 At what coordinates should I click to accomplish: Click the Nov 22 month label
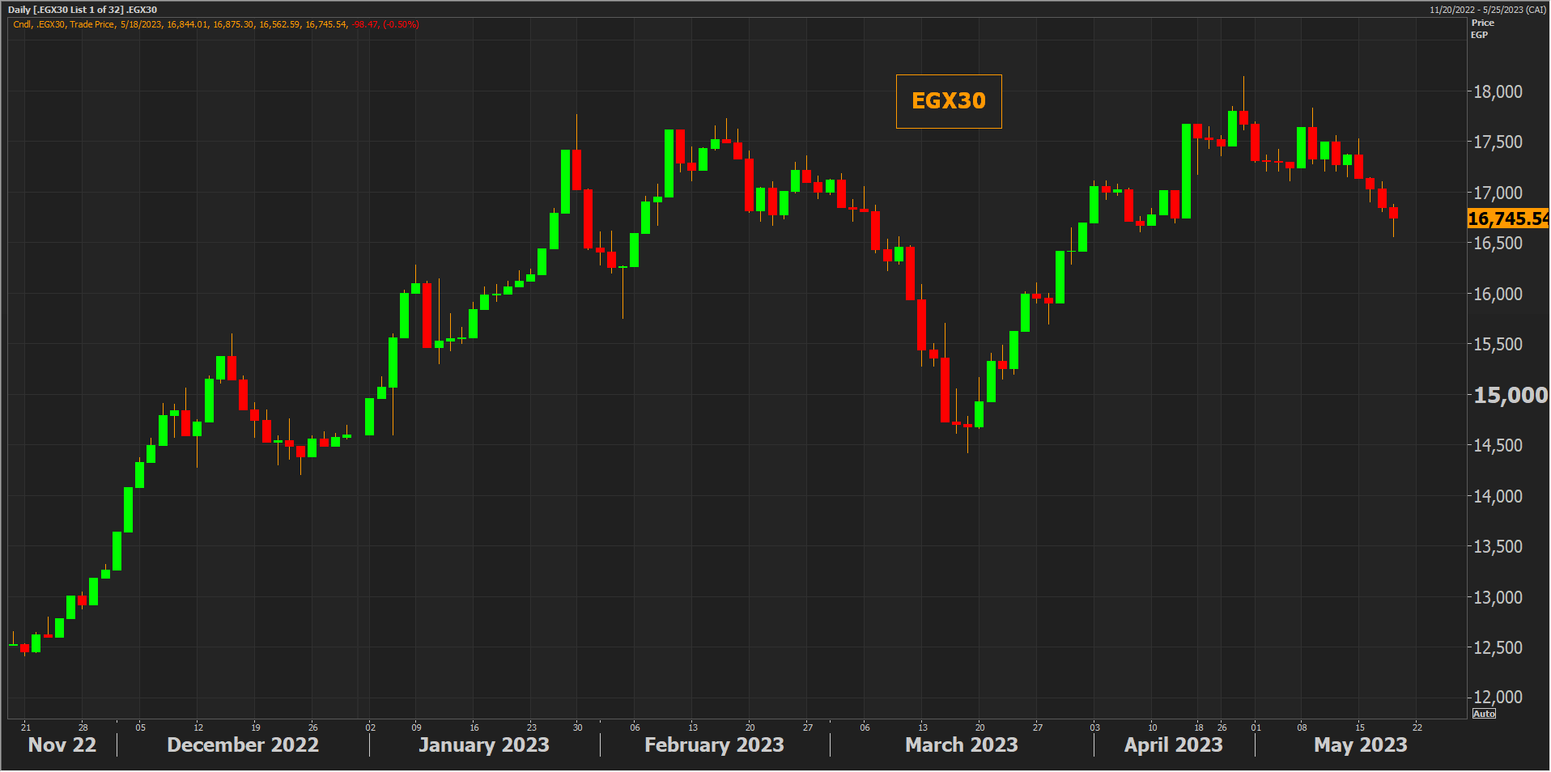62,744
